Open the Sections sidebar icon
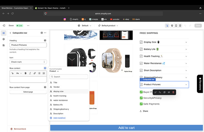Viewport: 204px width, 132px height. 4,33
